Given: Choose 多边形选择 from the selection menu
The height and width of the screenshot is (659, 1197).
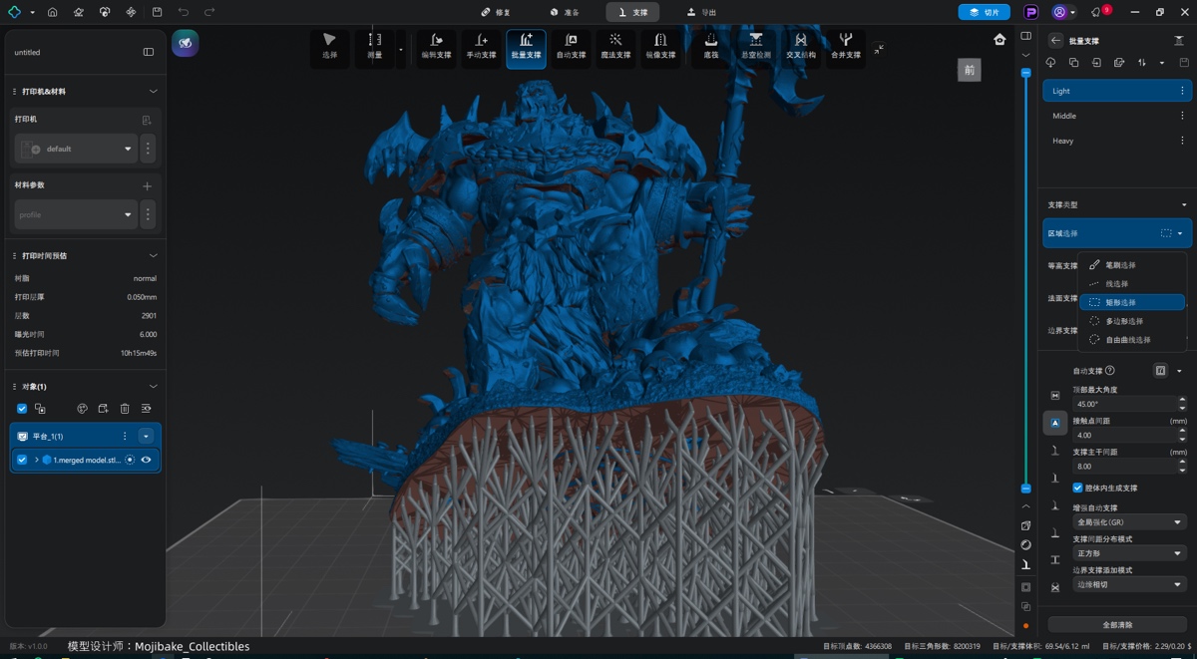Looking at the screenshot, I should [x=1124, y=321].
